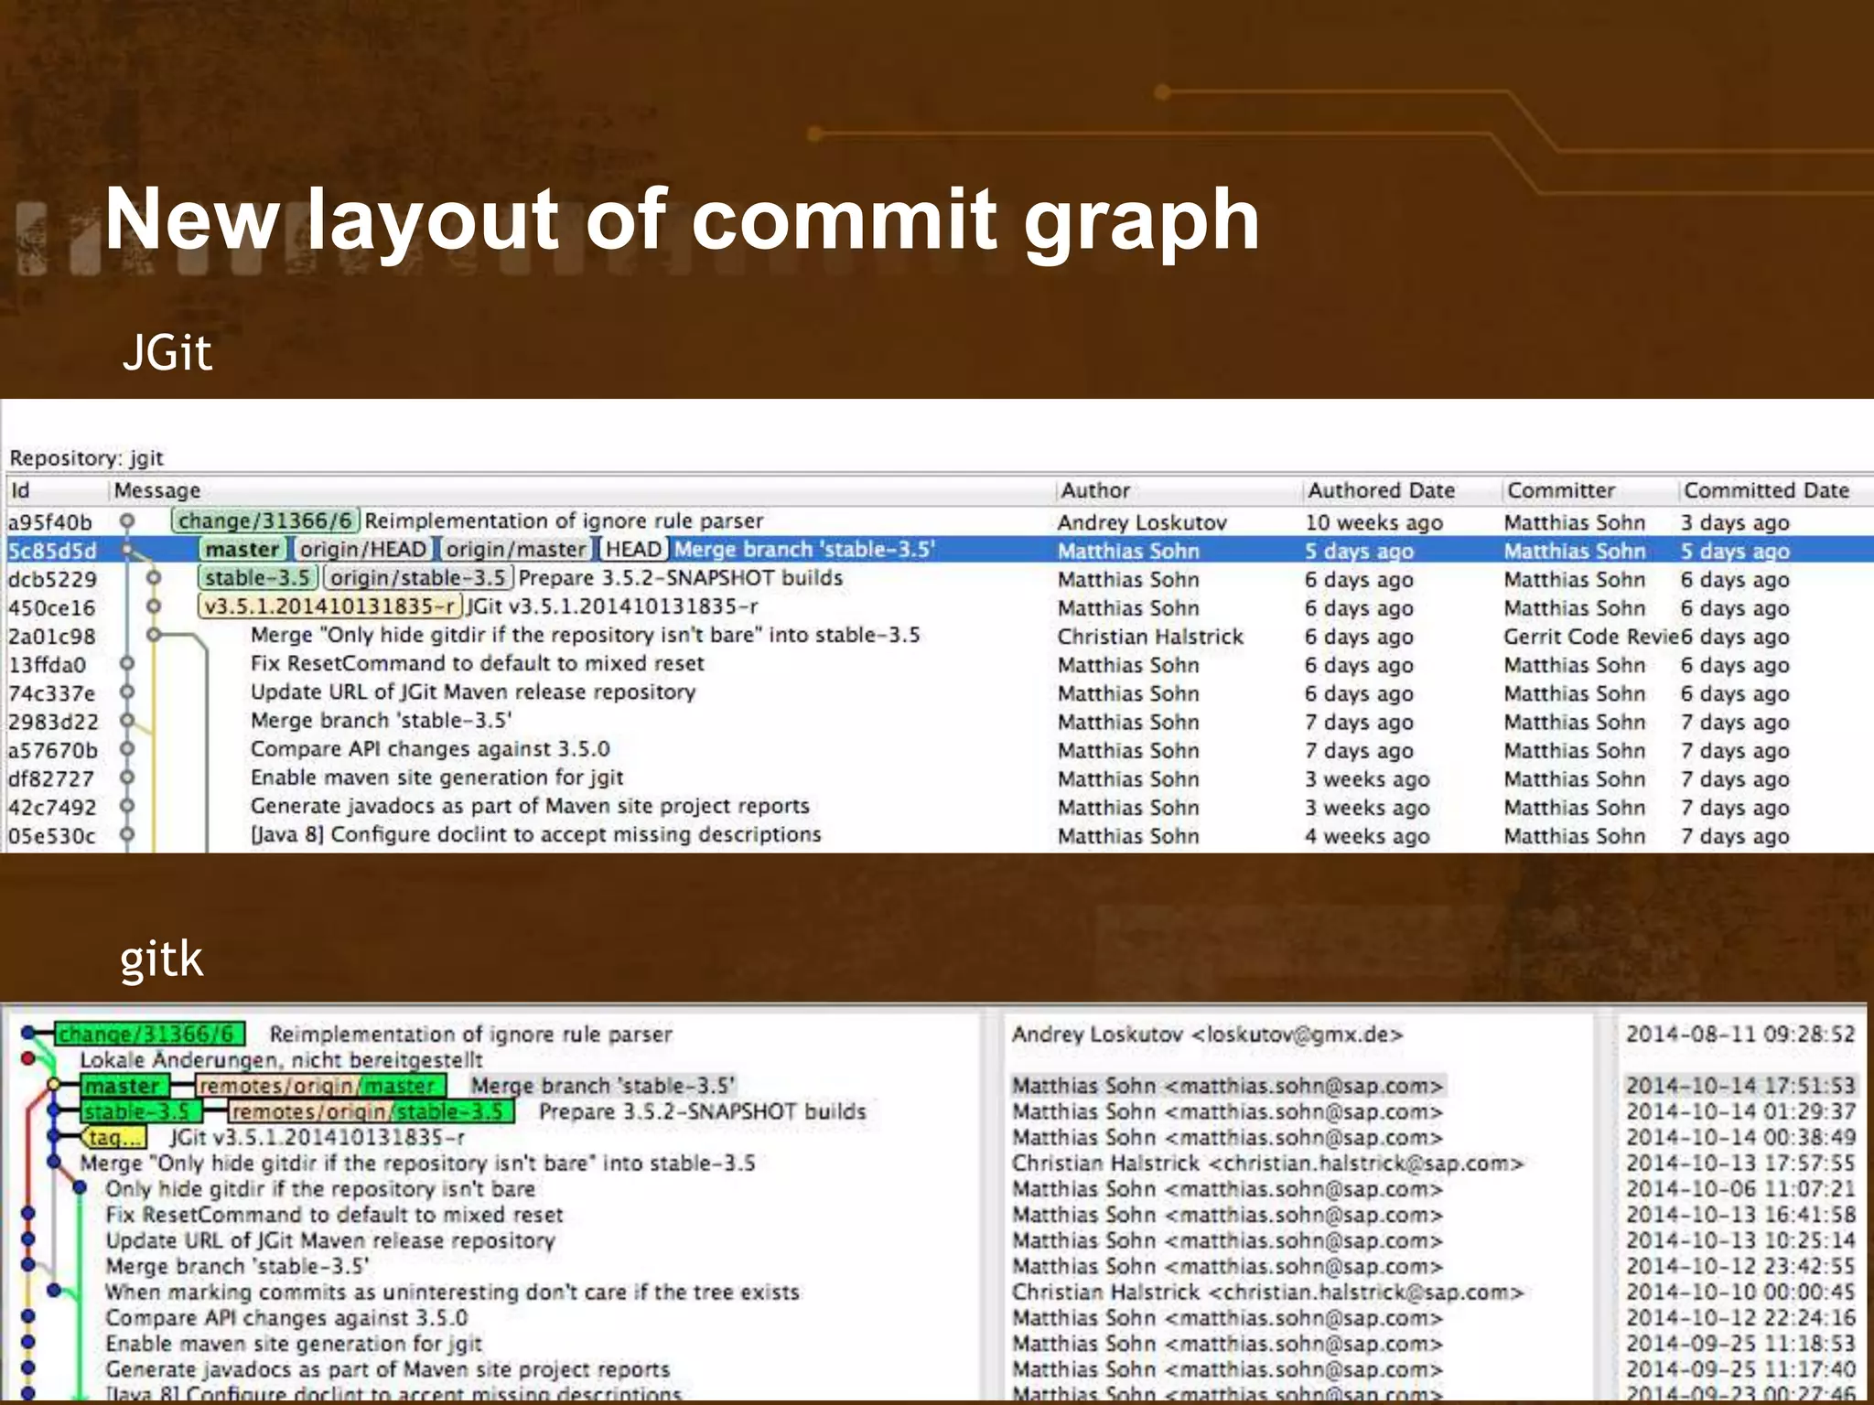Click the remotes/origin/stable-3.5 label in gitk
The width and height of the screenshot is (1874, 1405).
pos(371,1112)
